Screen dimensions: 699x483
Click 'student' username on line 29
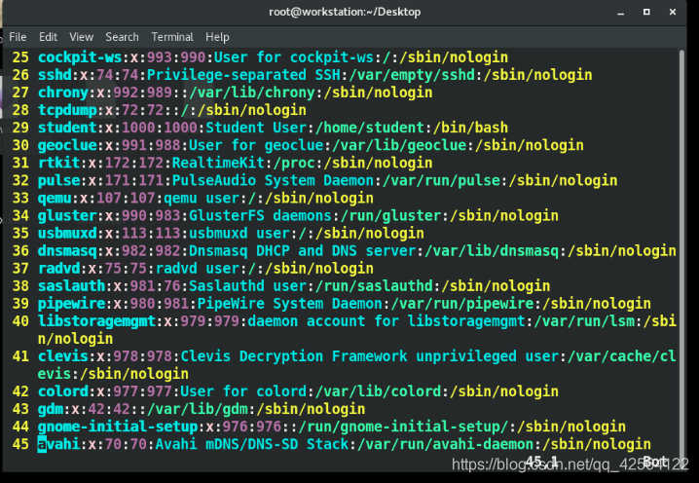click(67, 128)
